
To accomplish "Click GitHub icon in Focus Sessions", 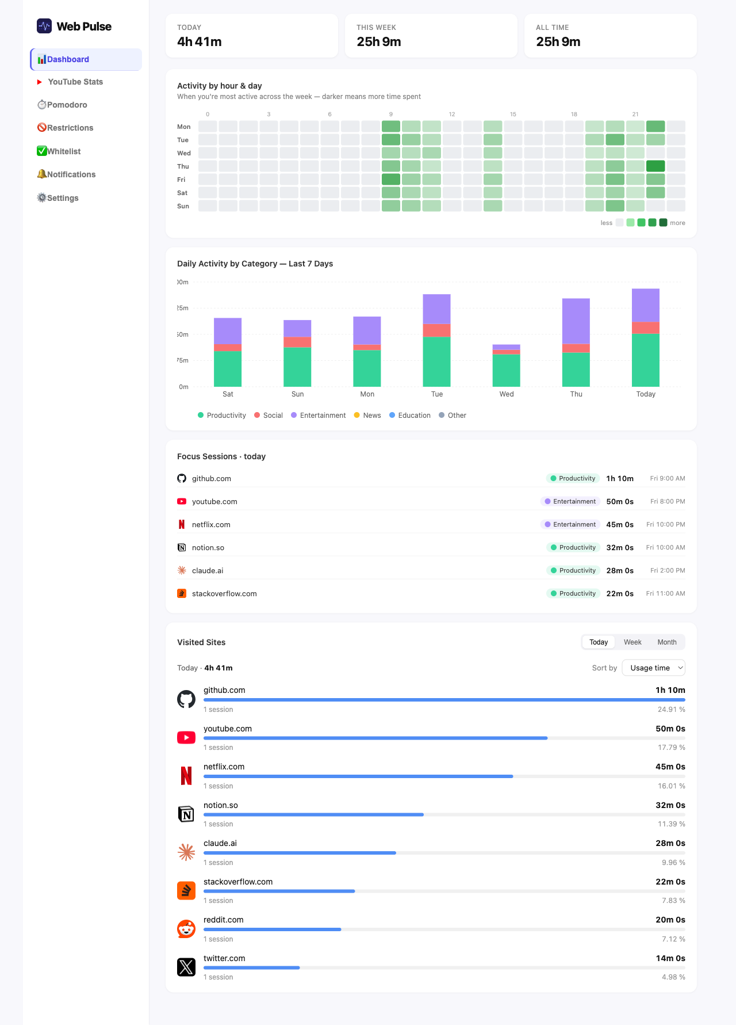I will click(x=182, y=478).
